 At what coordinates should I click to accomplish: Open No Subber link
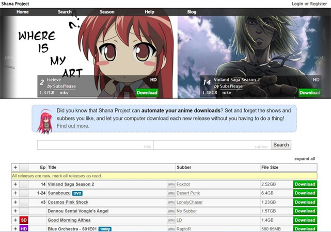click(x=186, y=211)
